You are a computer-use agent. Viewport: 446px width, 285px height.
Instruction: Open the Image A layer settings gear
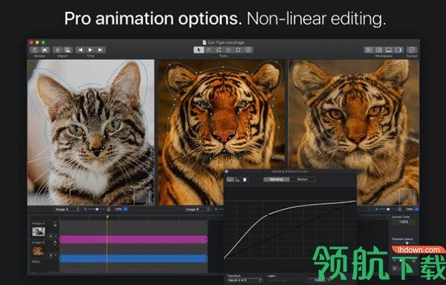click(52, 236)
